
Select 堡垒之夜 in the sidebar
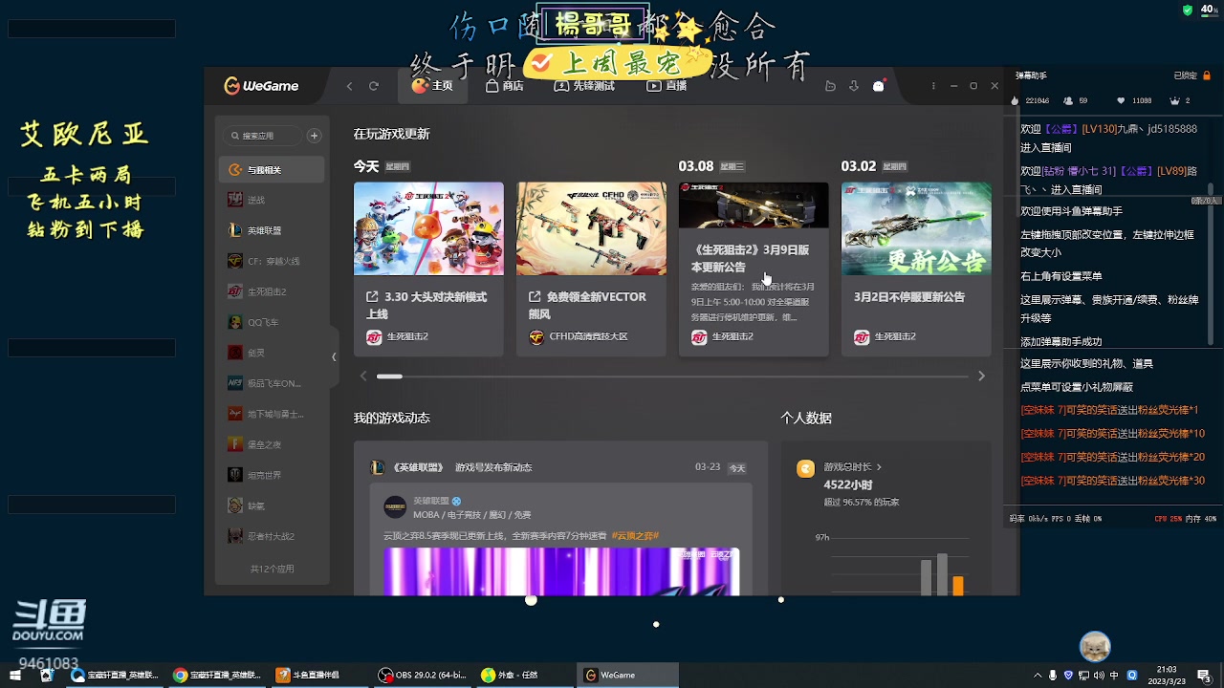click(x=272, y=444)
